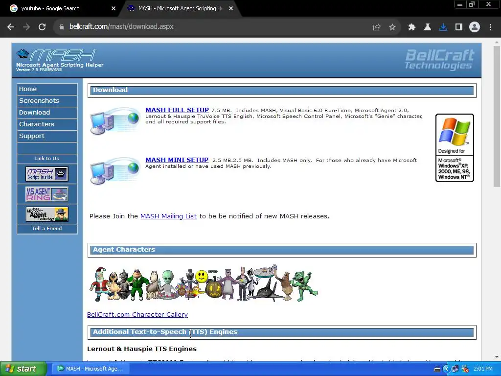Open the MASH Mailing List link
The height and width of the screenshot is (376, 501).
168,216
